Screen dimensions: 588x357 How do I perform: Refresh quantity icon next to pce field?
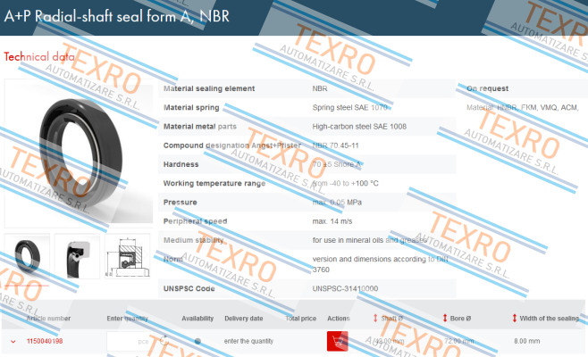(x=164, y=341)
